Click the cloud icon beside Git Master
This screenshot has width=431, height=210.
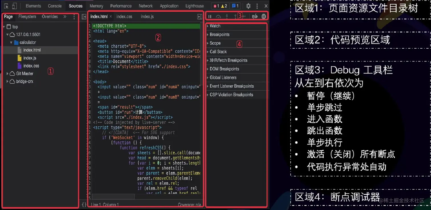[x=12, y=74]
